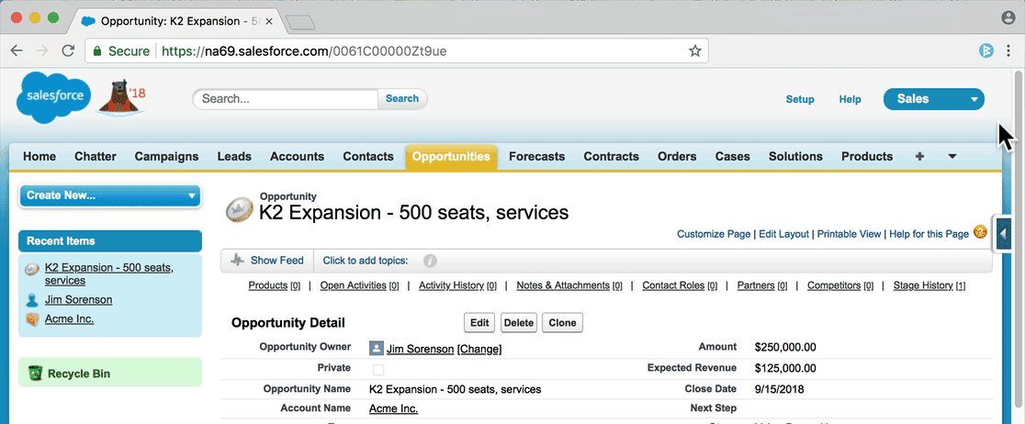The width and height of the screenshot is (1025, 424).
Task: Open the Accounts tab
Action: (x=297, y=156)
